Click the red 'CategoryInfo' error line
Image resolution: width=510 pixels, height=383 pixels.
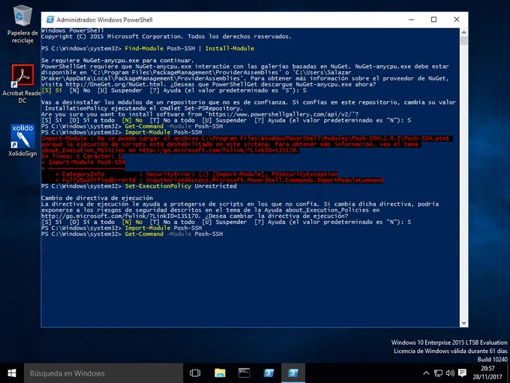tap(196, 174)
